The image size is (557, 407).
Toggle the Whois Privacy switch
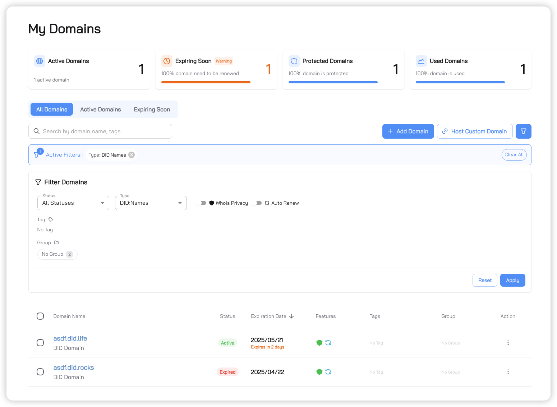(202, 203)
